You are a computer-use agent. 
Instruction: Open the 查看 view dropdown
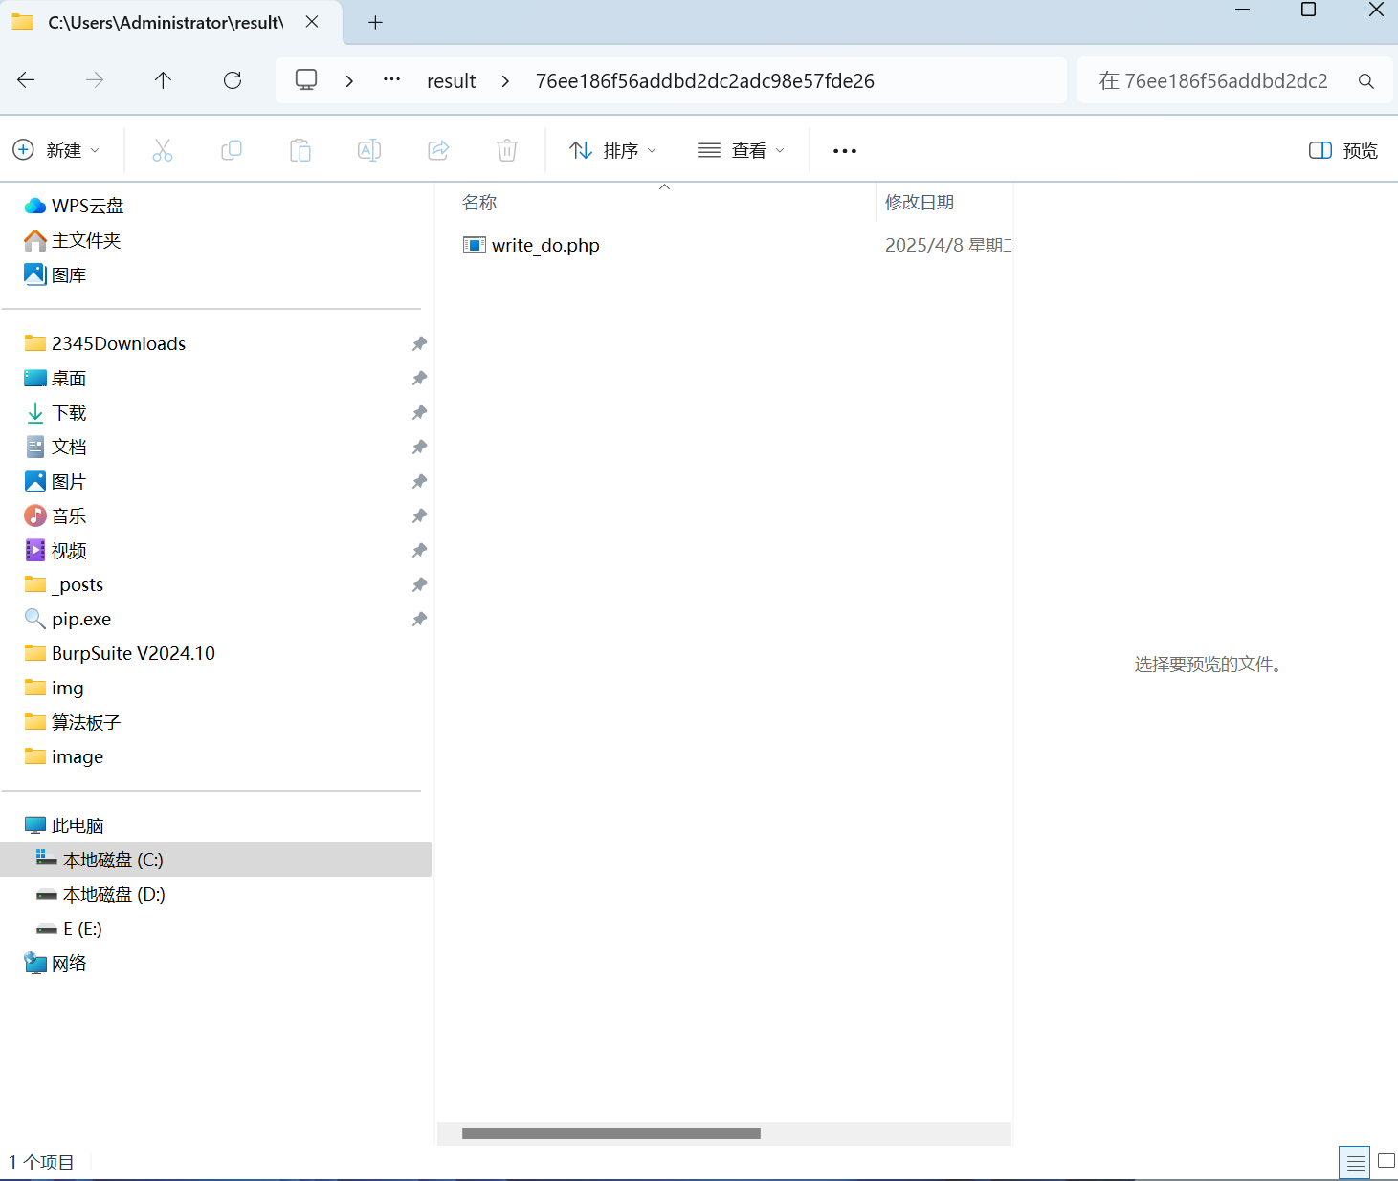tap(741, 150)
